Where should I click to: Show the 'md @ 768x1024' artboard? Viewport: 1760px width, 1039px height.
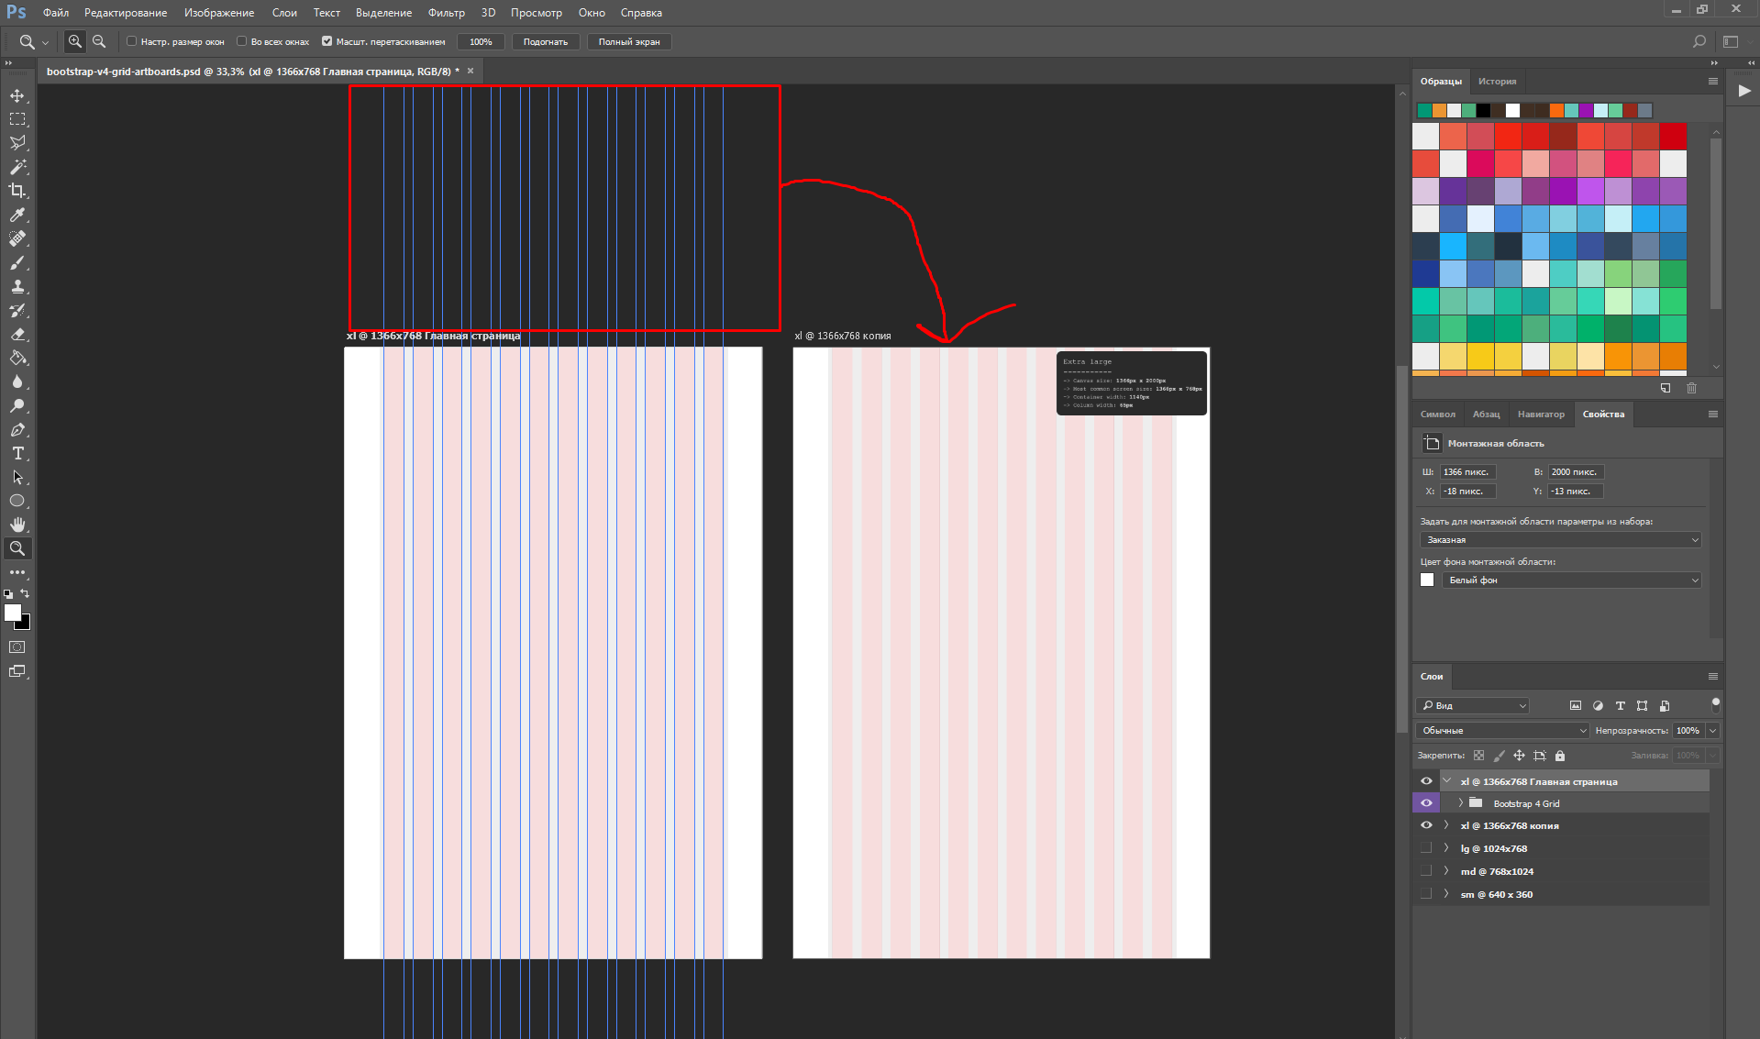tap(1426, 871)
